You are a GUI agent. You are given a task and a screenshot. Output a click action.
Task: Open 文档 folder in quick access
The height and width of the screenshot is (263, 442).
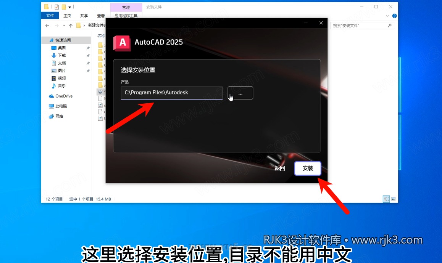pos(62,63)
